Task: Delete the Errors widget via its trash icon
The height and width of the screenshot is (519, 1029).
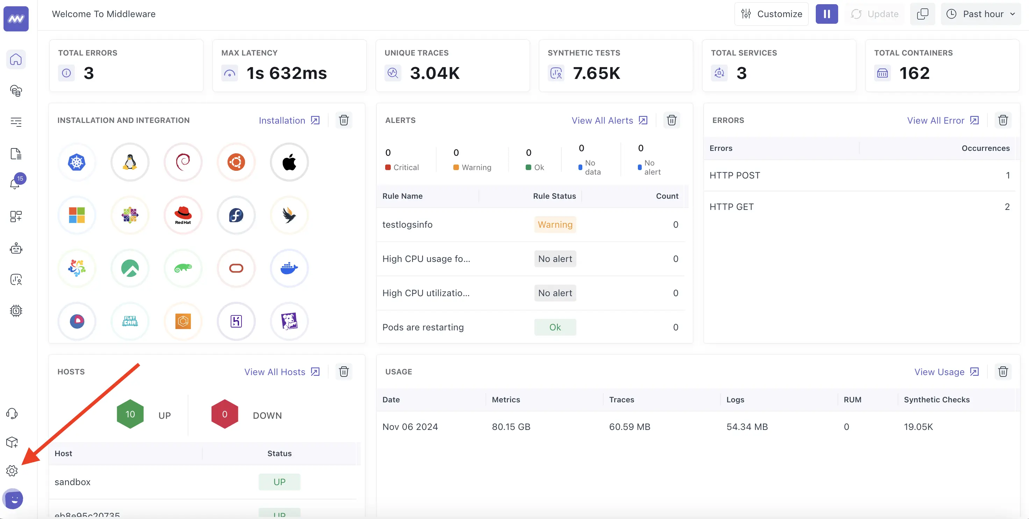Action: point(1003,120)
